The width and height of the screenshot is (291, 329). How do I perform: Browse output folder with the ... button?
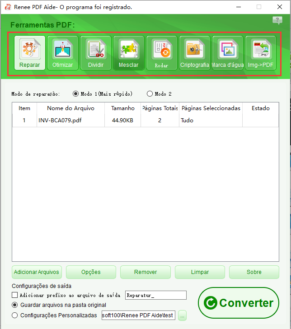click(182, 315)
